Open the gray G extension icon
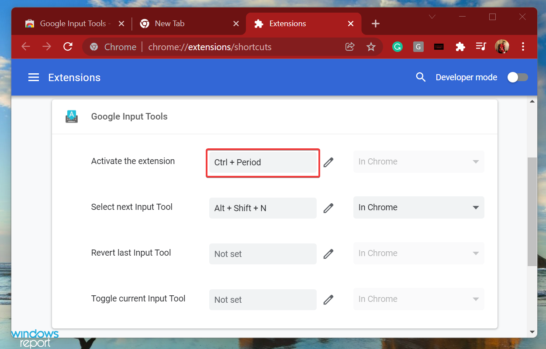546x349 pixels. point(418,47)
